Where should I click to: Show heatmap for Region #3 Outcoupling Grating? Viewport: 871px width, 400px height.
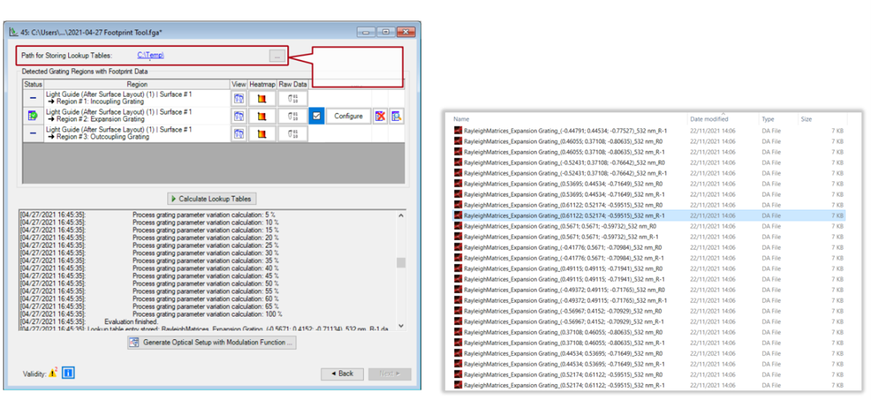point(262,134)
